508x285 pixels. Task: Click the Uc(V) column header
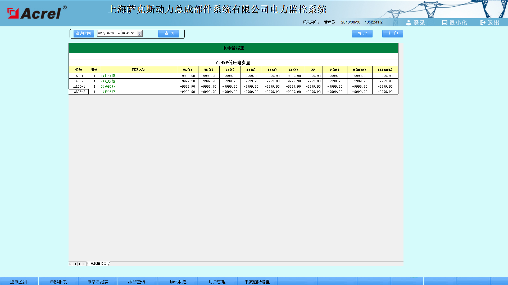coord(230,70)
